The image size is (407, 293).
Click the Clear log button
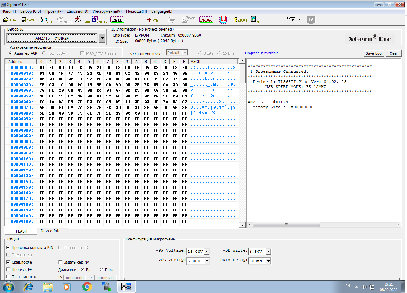tap(394, 53)
